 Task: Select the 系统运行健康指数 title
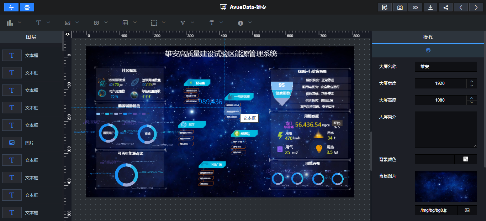pyautogui.click(x=312, y=72)
